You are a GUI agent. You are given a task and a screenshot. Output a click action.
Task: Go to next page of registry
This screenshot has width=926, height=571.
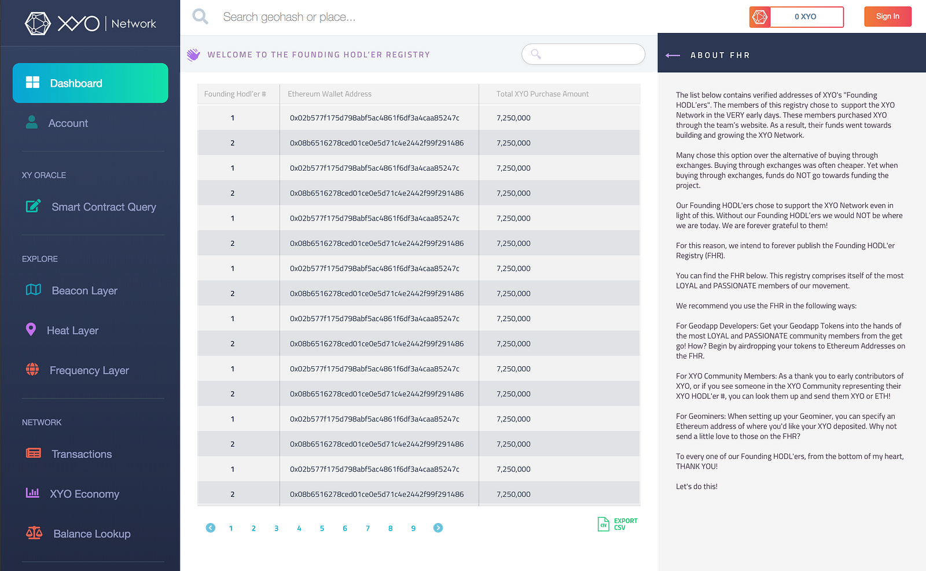coord(438,528)
